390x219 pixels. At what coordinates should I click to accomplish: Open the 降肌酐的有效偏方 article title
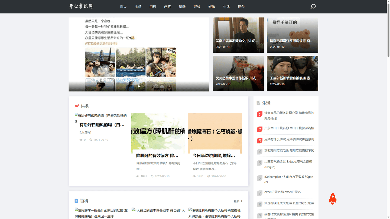[157, 156]
